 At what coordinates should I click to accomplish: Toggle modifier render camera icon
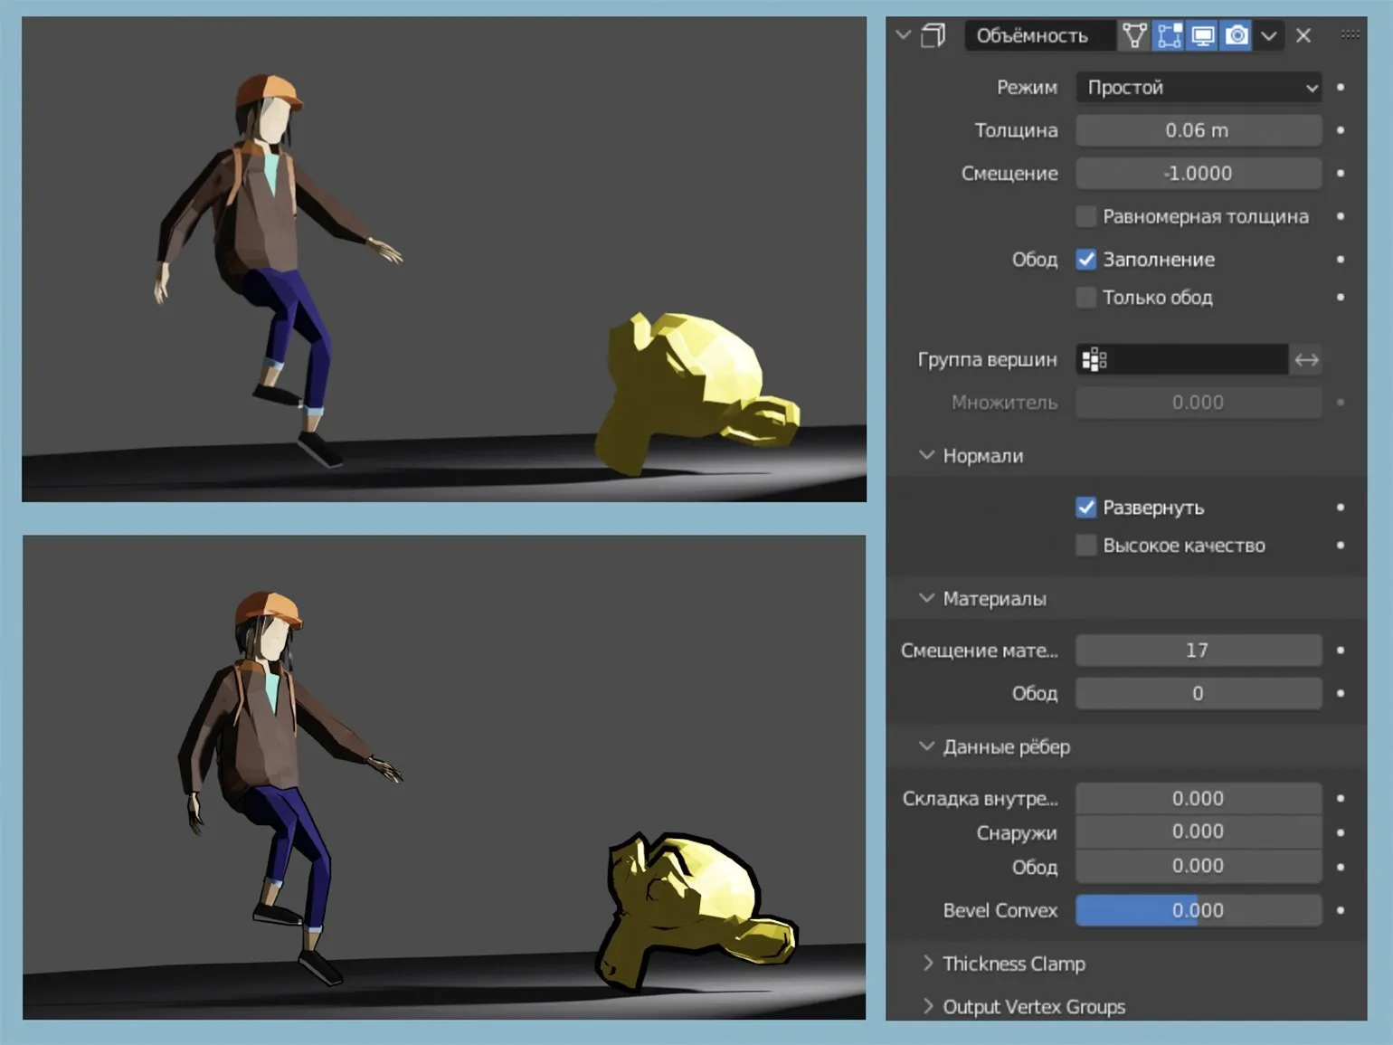(x=1237, y=35)
